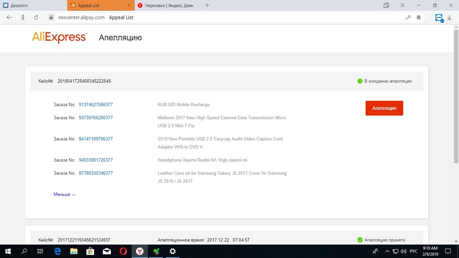Click the address bar URL irescenter.alipay.com
This screenshot has width=459, height=258.
[81, 18]
